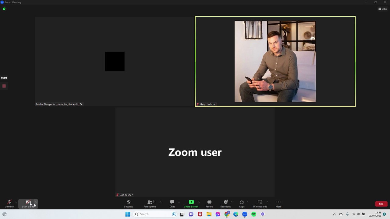Open volume speaker tray icon
This screenshot has width=390, height=219.
pyautogui.click(x=358, y=214)
